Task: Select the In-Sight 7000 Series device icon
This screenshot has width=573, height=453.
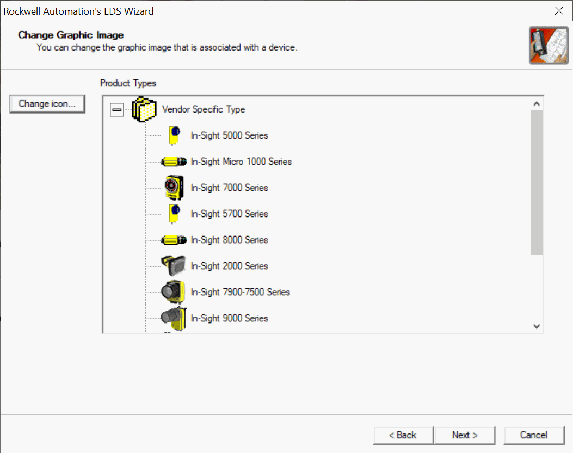Action: tap(174, 188)
